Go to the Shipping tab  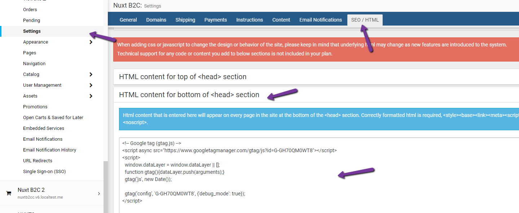pyautogui.click(x=185, y=20)
